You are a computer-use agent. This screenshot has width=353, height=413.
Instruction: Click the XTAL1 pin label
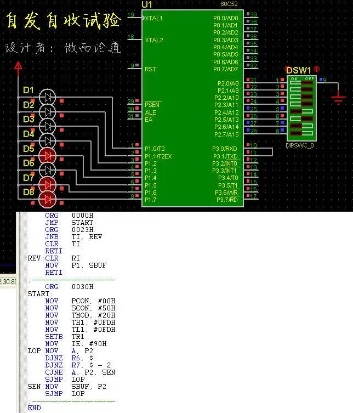(x=153, y=18)
